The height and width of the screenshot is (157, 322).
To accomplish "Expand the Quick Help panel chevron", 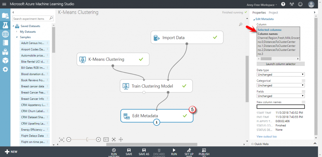I will point(314,143).
